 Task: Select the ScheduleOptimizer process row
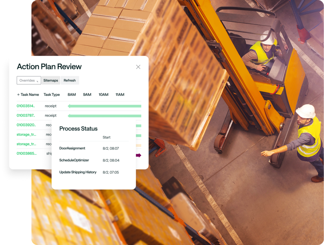pos(74,160)
